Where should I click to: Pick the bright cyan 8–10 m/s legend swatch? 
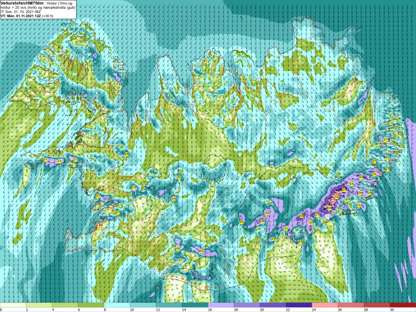pyautogui.click(x=117, y=305)
